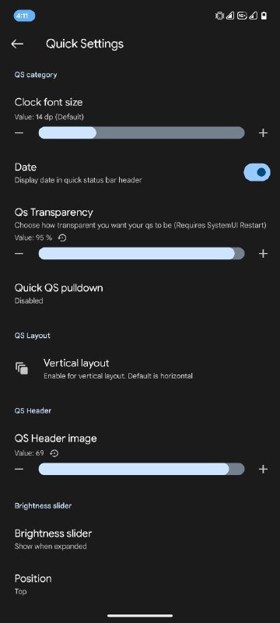Go back using the arrow icon
The image size is (280, 623).
point(17,44)
